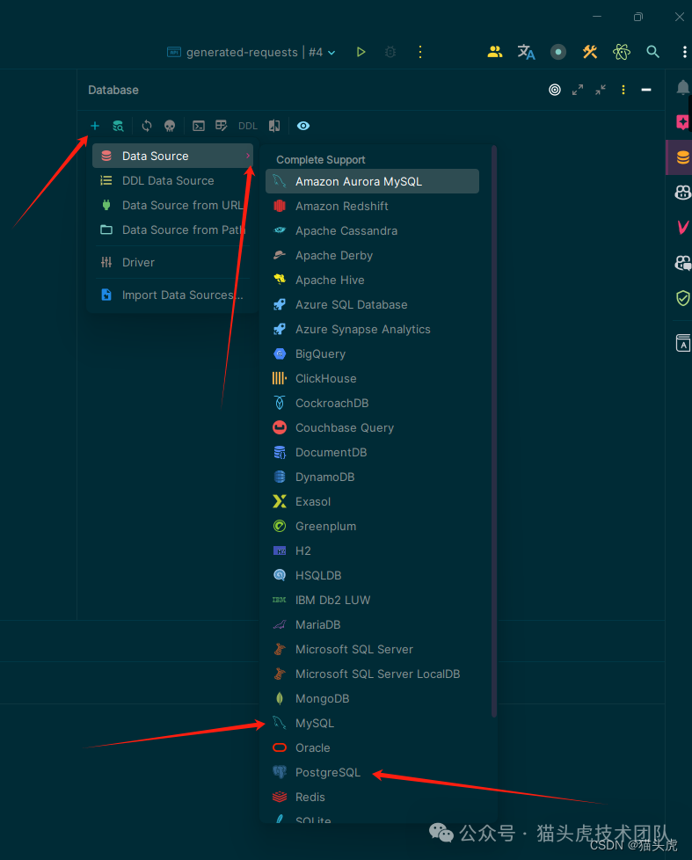
Task: Click the pink star assistant sidebar icon
Action: (x=682, y=121)
